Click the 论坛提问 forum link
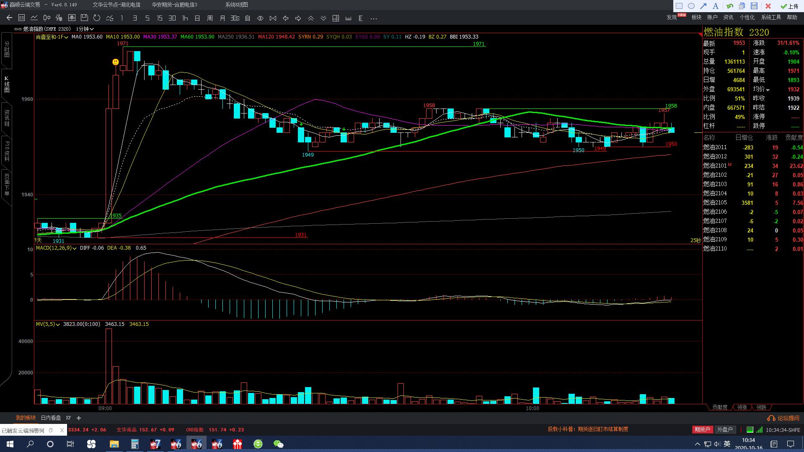The width and height of the screenshot is (804, 452). click(783, 418)
